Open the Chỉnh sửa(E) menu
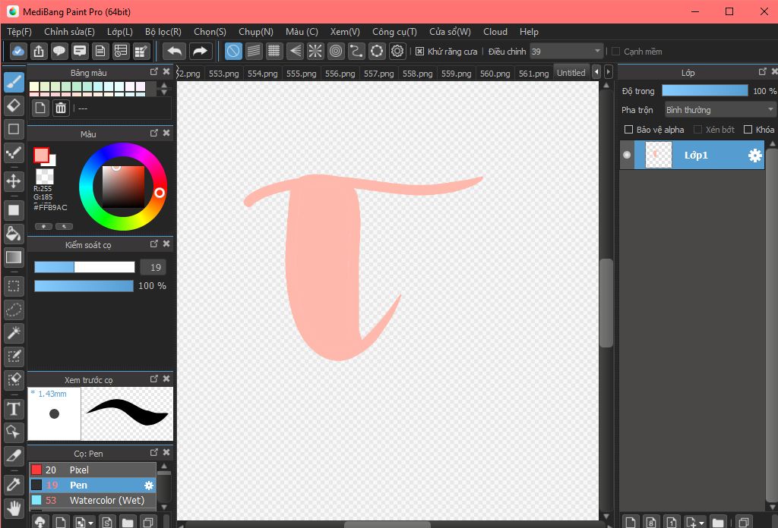 point(69,32)
